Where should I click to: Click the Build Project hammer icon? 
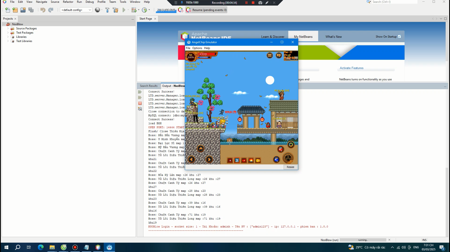click(107, 10)
